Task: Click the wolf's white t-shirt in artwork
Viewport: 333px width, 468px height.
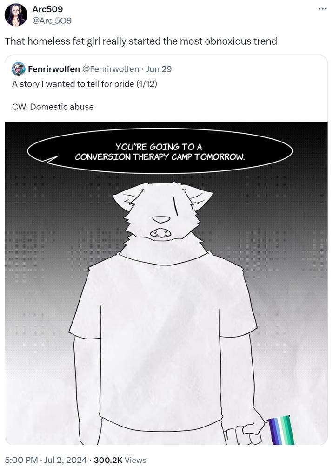Action: click(163, 340)
